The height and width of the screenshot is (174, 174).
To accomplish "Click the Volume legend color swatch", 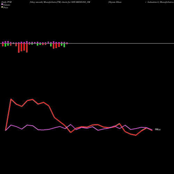I will pos(2,4).
